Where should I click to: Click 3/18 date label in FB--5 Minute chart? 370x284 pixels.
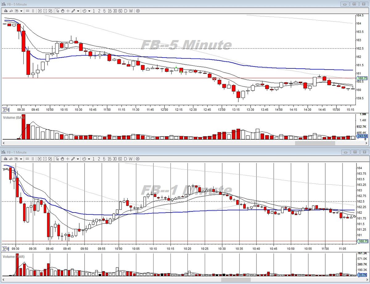[x=5, y=109]
